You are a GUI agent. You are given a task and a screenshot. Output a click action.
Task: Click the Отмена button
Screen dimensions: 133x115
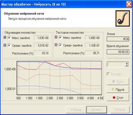(120, 110)
